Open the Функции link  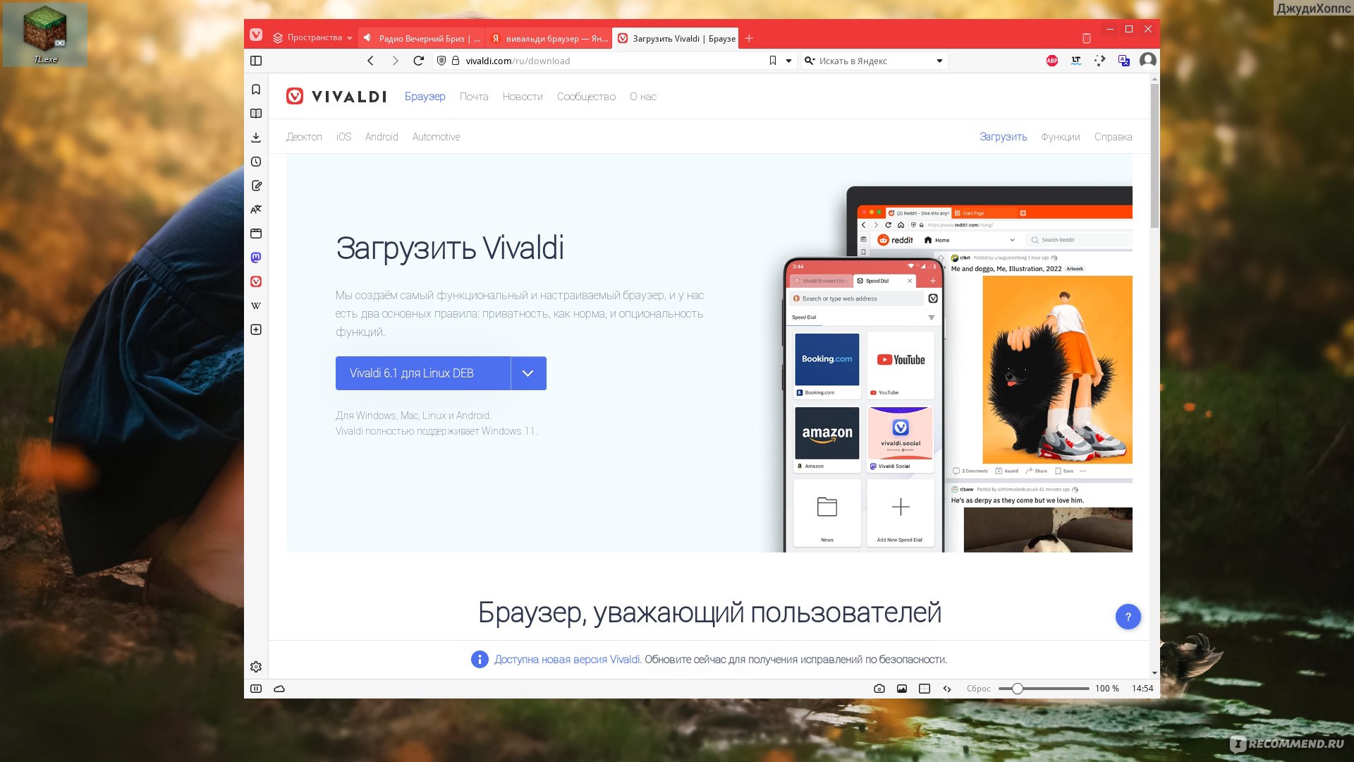[1061, 137]
